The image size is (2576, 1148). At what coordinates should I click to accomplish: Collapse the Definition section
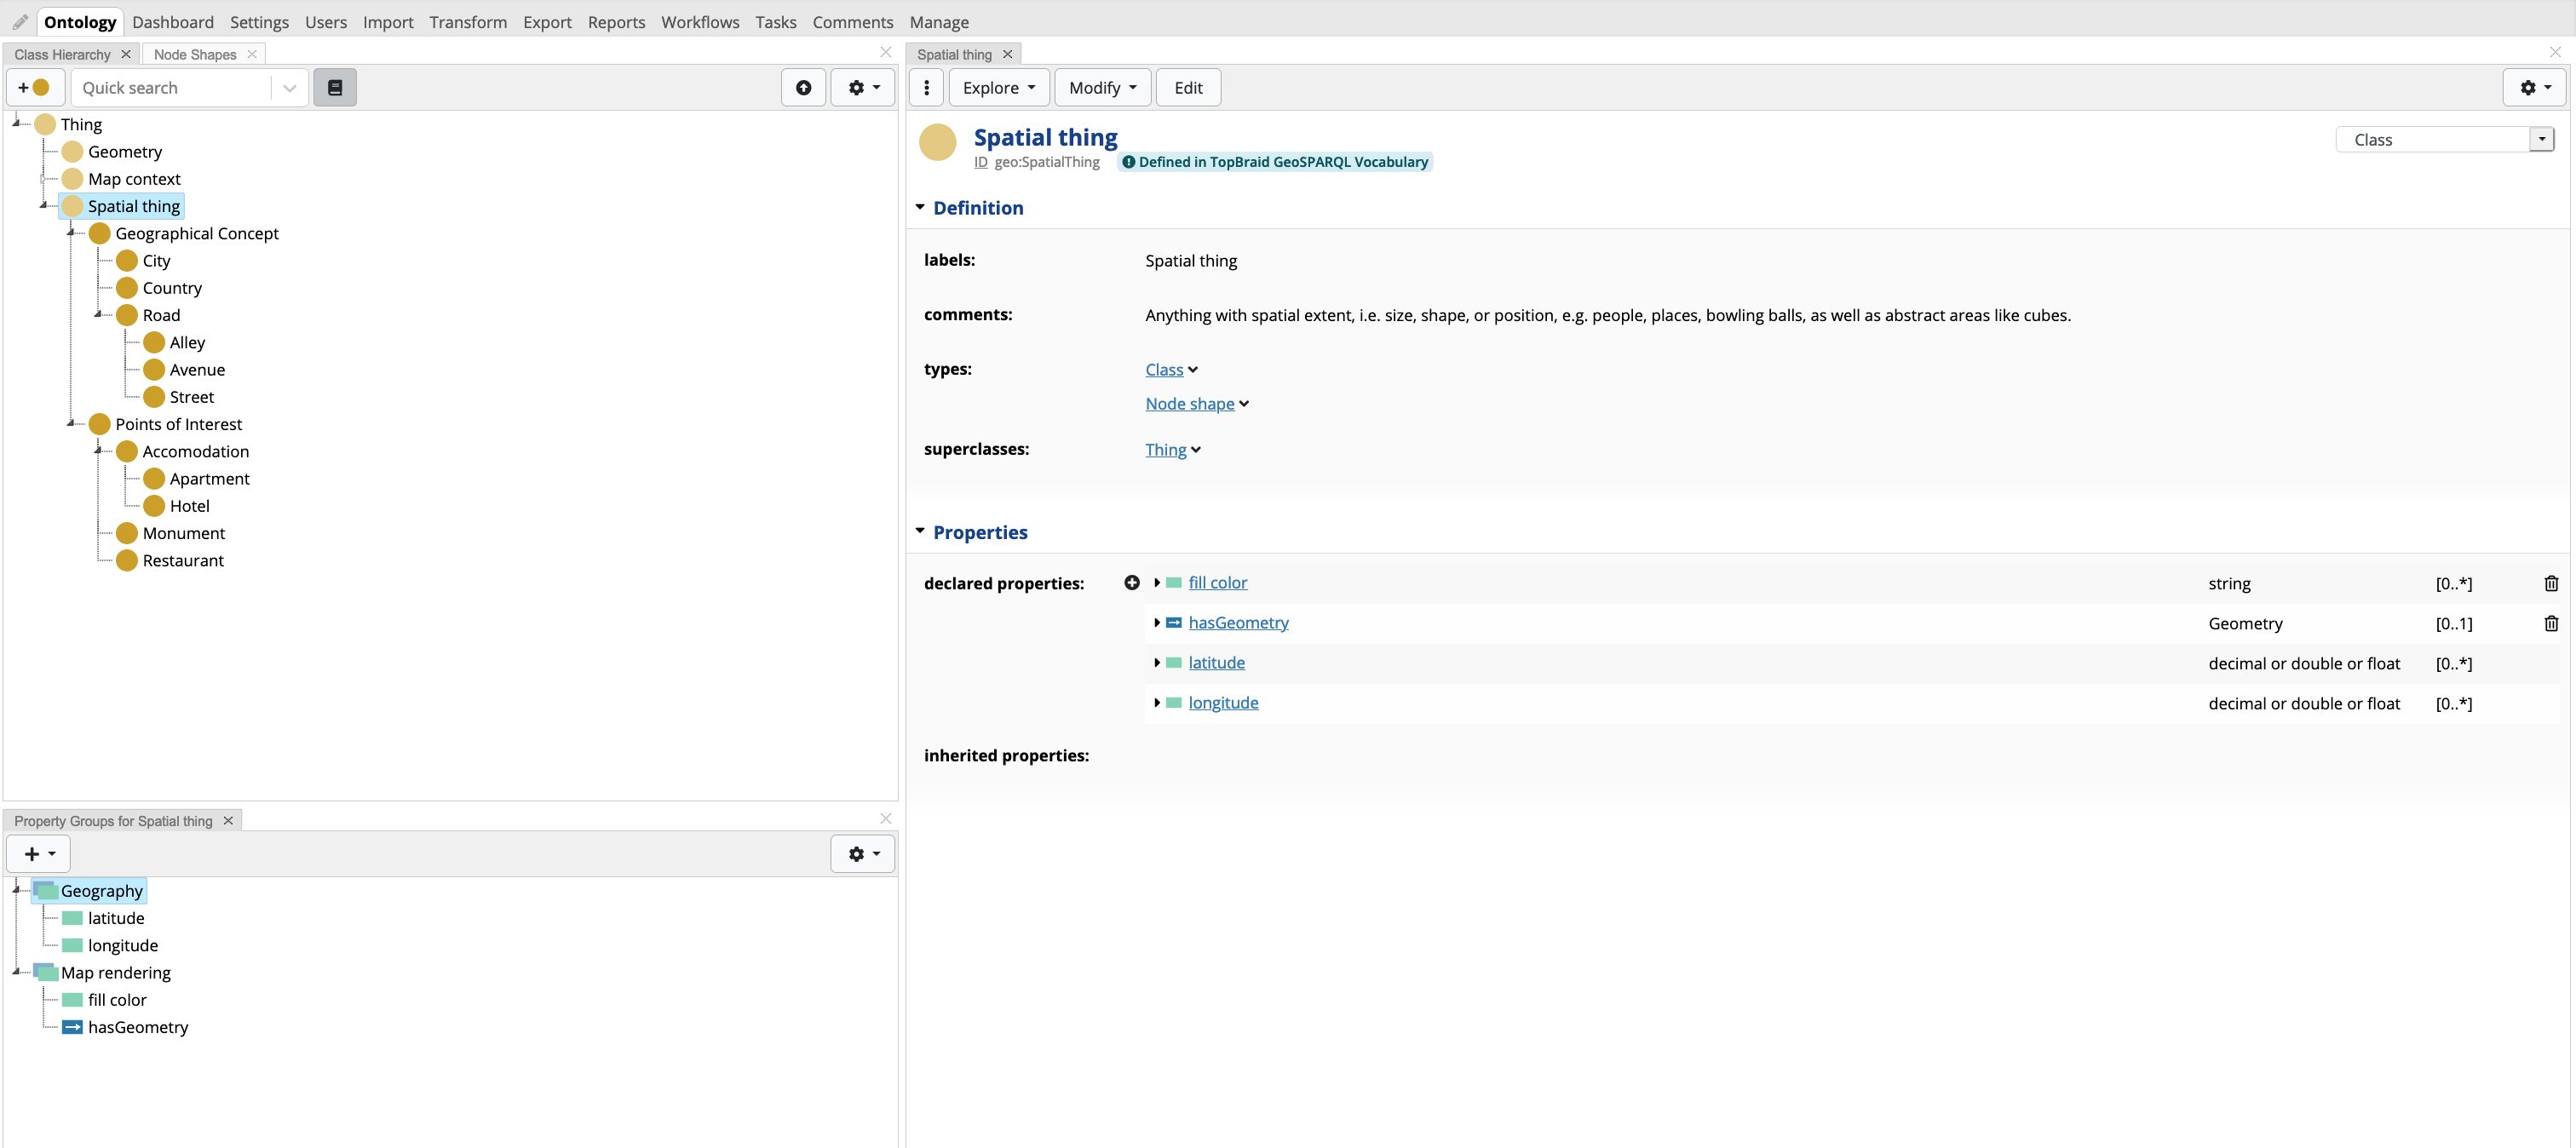coord(920,208)
